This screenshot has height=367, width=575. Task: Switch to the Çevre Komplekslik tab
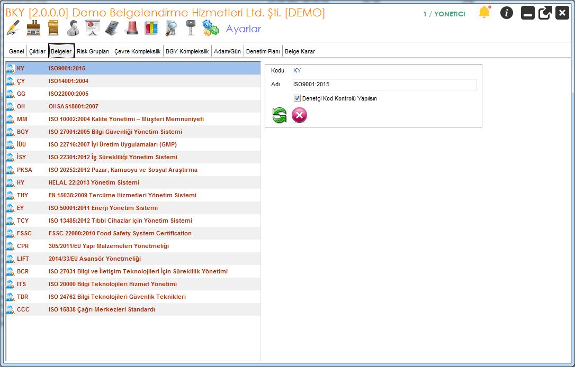click(x=138, y=51)
